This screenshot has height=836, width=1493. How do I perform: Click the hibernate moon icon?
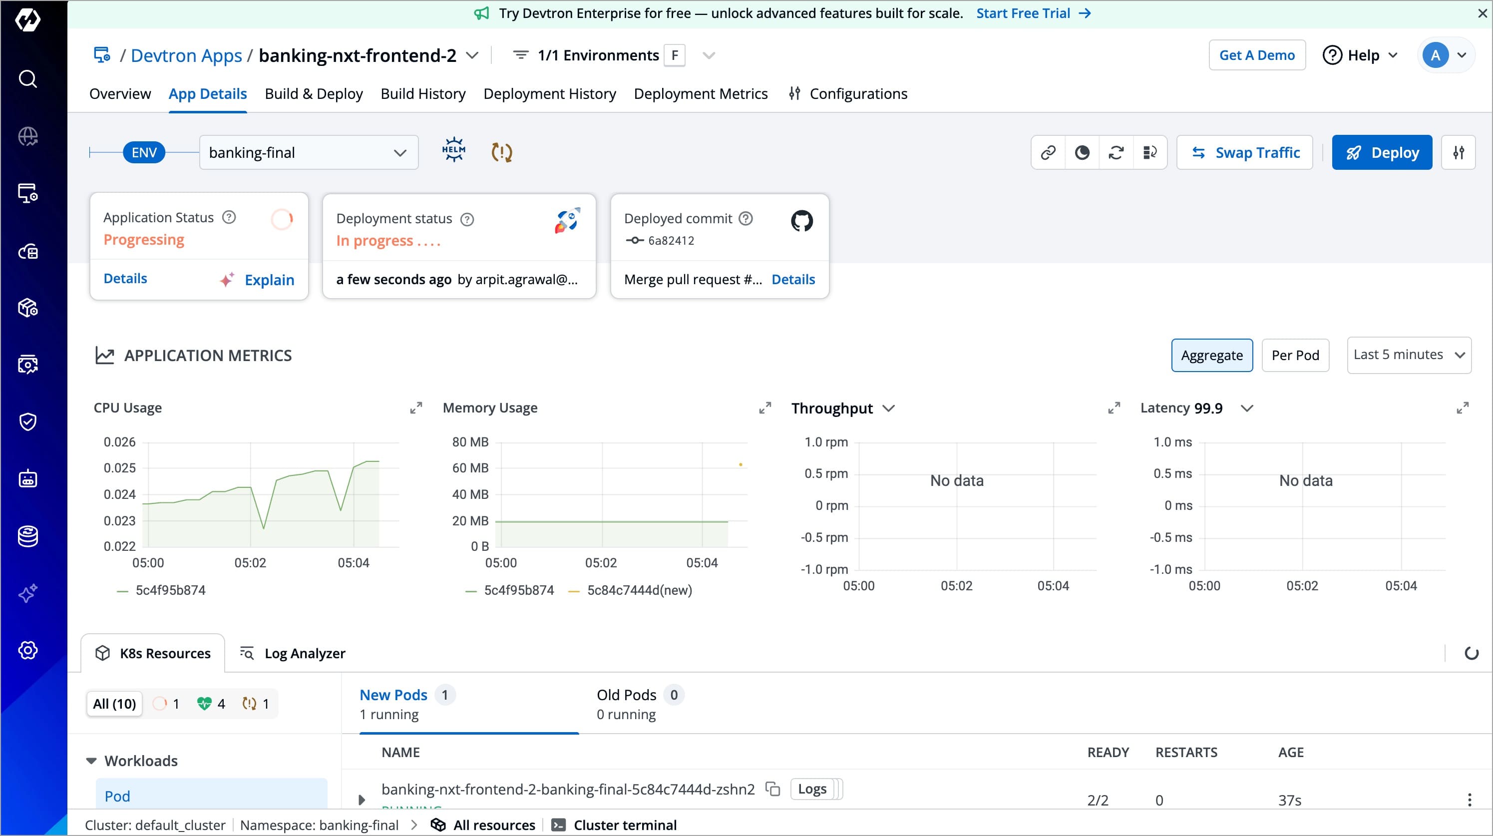coord(1082,152)
